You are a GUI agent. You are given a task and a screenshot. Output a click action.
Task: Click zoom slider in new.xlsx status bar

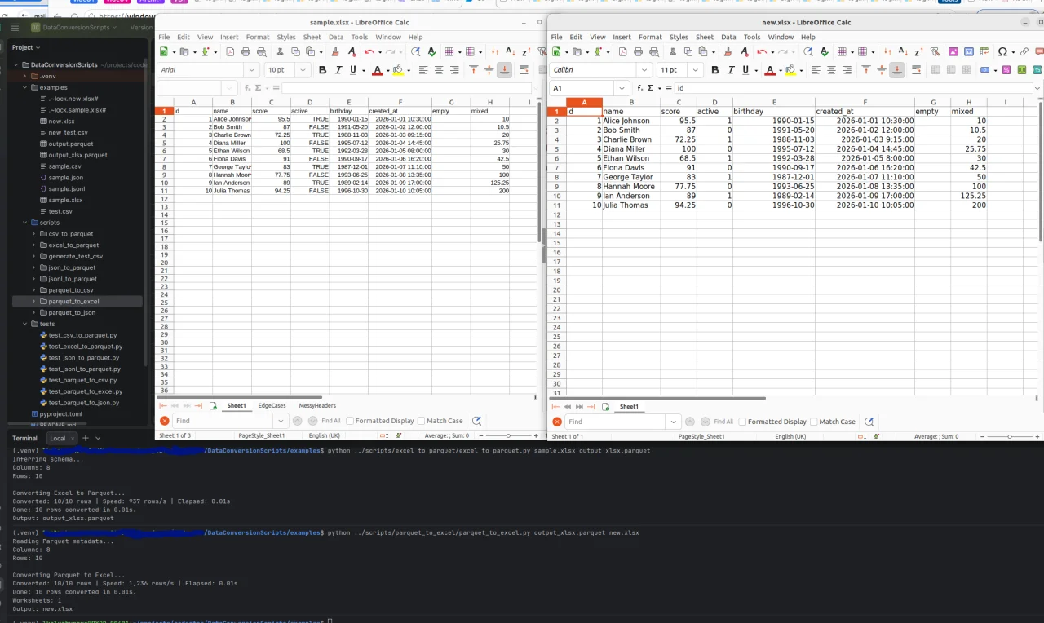1010,436
